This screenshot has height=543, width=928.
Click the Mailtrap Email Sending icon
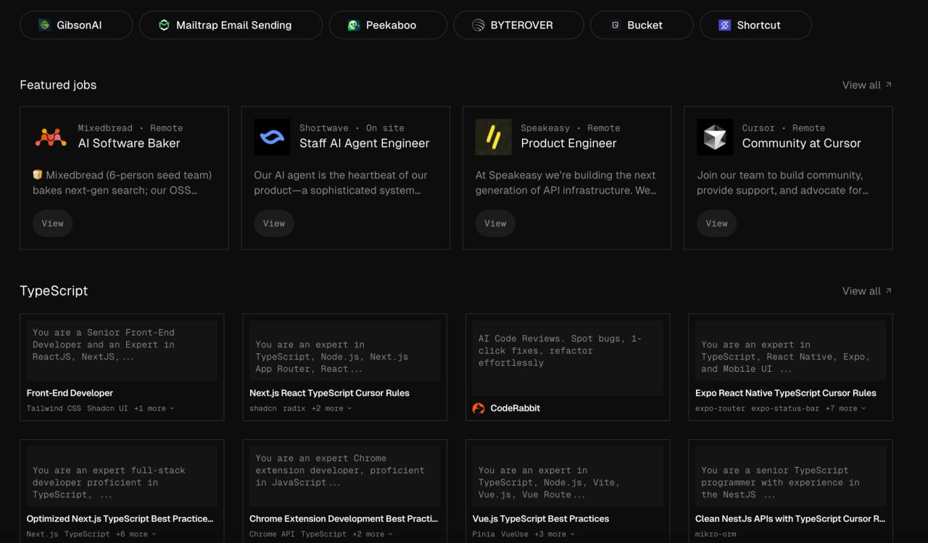[x=164, y=25]
